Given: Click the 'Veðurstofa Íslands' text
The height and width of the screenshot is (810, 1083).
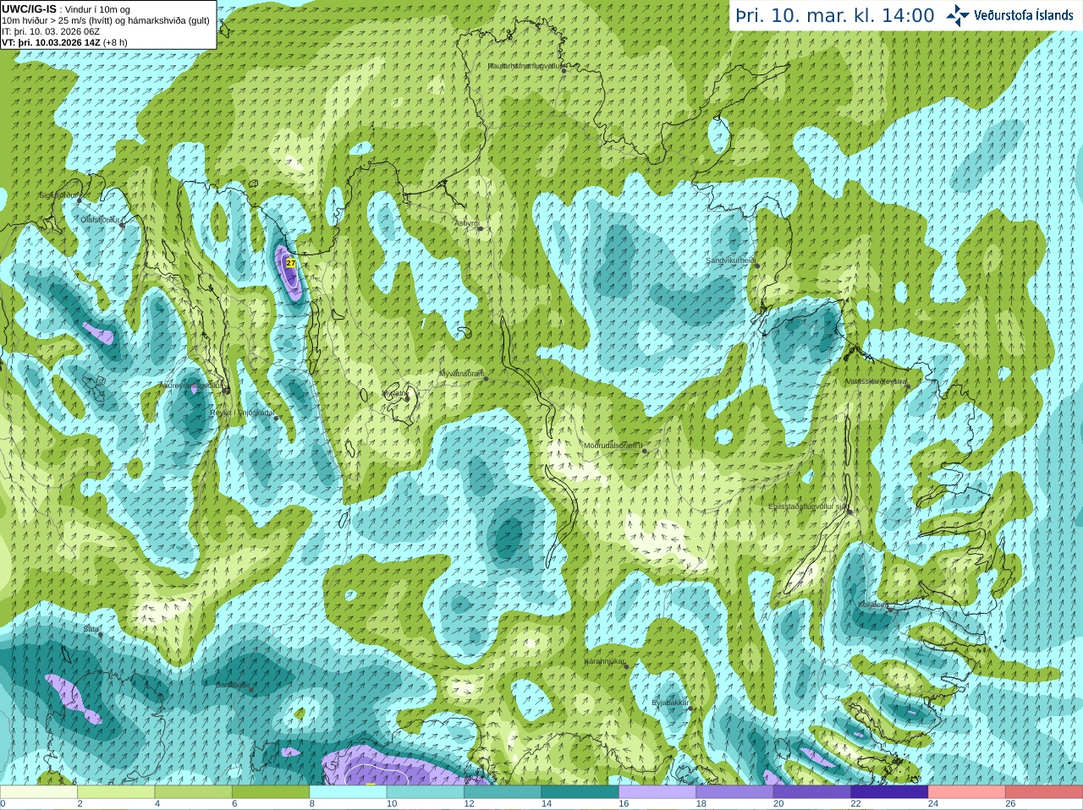Looking at the screenshot, I should click(x=1024, y=15).
